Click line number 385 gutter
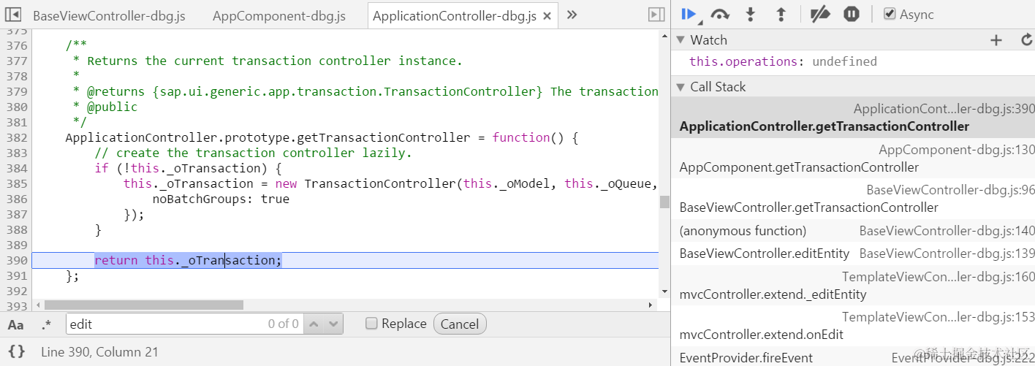Image resolution: width=1035 pixels, height=366 pixels. click(16, 183)
